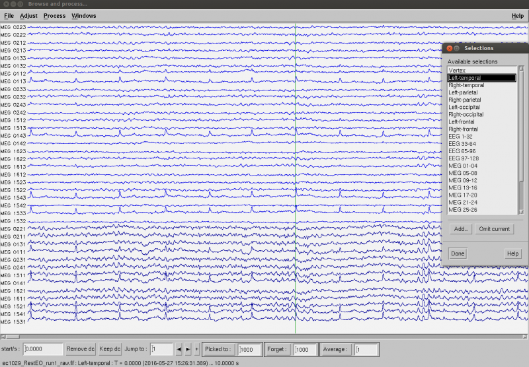The image size is (529, 367).
Task: Open the Windows menu
Action: [x=83, y=15]
